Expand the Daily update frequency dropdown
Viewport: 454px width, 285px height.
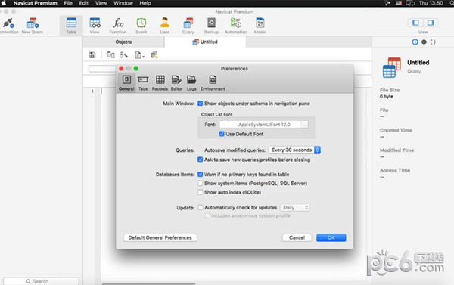pos(295,207)
